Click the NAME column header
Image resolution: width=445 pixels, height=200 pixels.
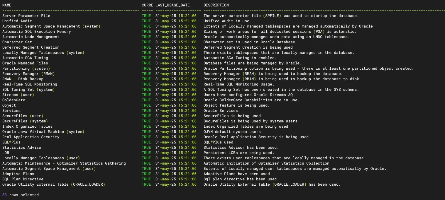point(7,5)
